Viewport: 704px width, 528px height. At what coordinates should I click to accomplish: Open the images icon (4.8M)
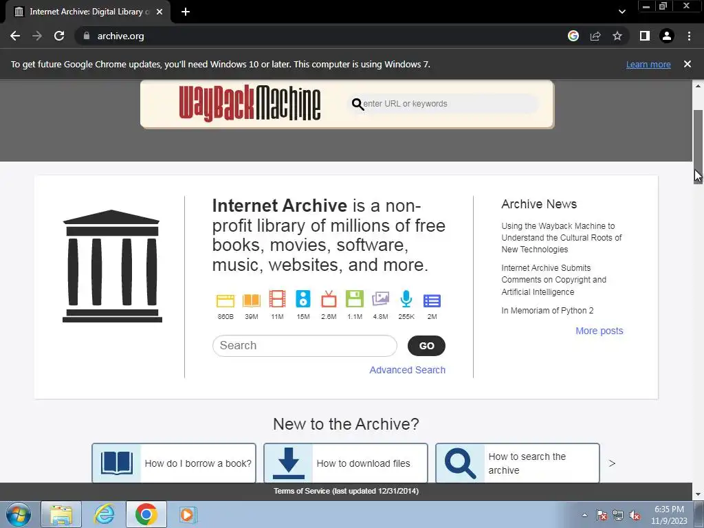pyautogui.click(x=380, y=299)
